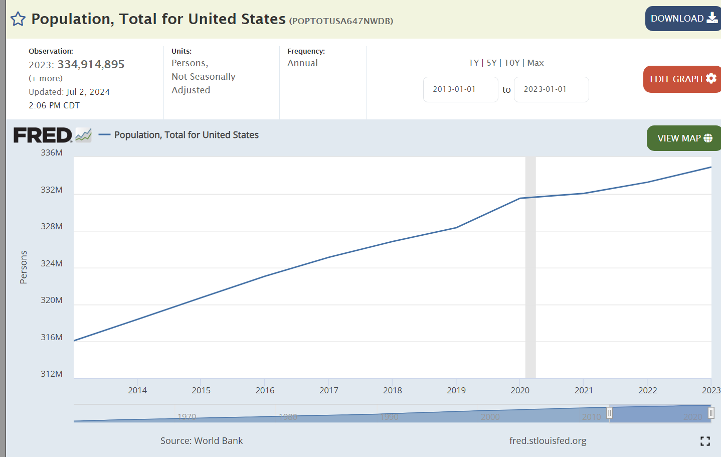This screenshot has height=457, width=721.
Task: Expand the (+ more) observations link
Action: click(46, 78)
